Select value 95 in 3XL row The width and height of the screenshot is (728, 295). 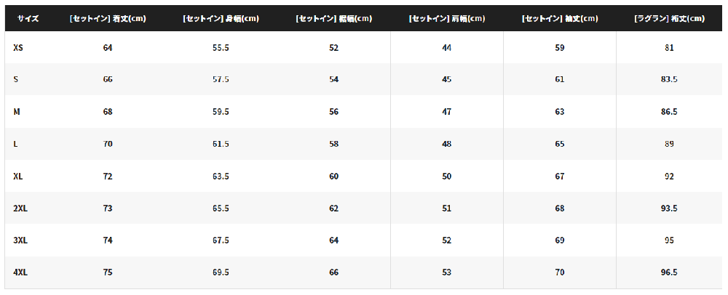pos(669,241)
